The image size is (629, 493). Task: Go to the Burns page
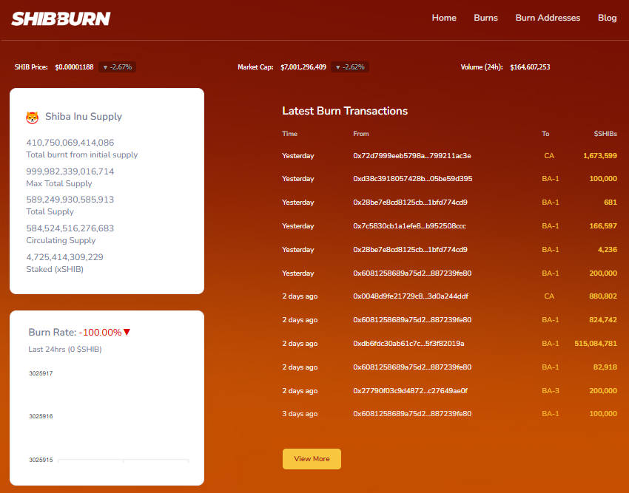tap(485, 18)
